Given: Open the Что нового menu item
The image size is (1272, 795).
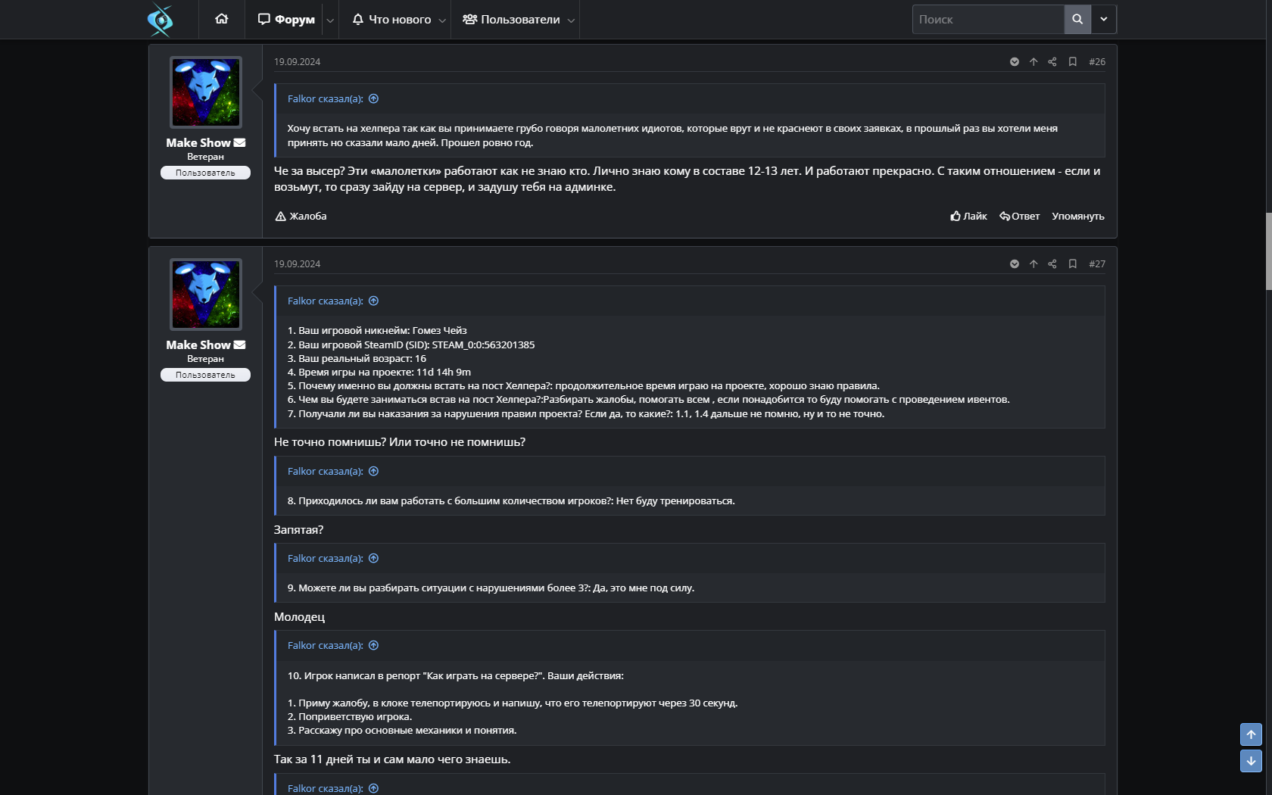Looking at the screenshot, I should [x=391, y=20].
